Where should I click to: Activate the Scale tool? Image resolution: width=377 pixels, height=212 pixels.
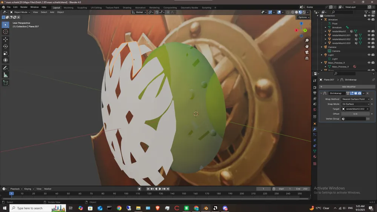pyautogui.click(x=6, y=53)
